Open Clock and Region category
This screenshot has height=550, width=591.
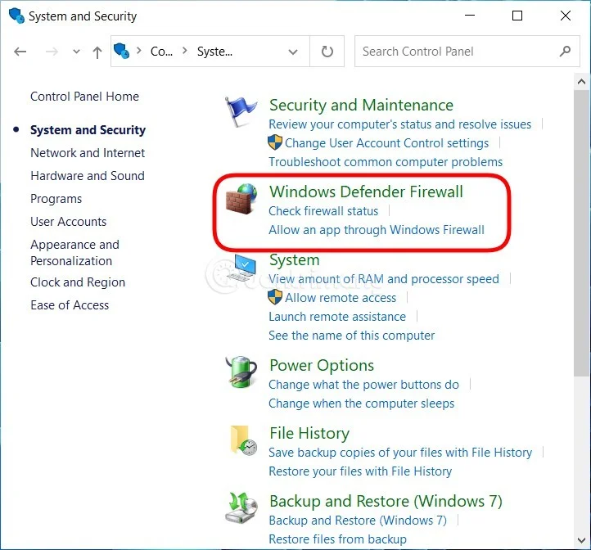tap(78, 282)
